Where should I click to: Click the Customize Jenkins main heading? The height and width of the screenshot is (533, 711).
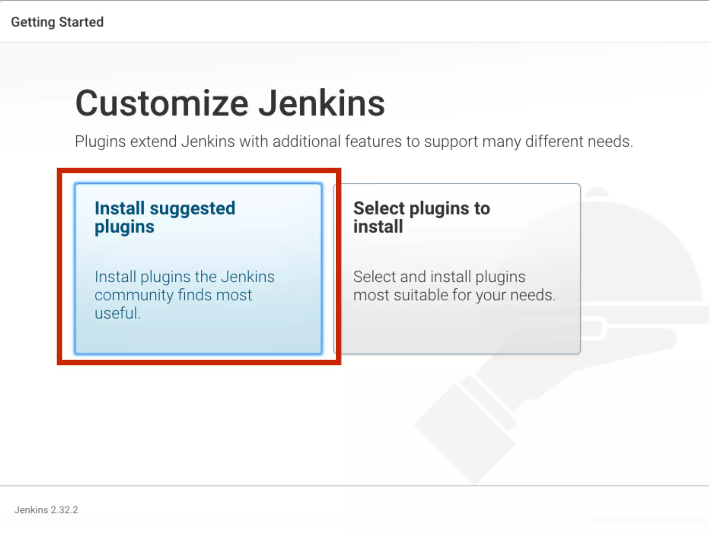230,103
